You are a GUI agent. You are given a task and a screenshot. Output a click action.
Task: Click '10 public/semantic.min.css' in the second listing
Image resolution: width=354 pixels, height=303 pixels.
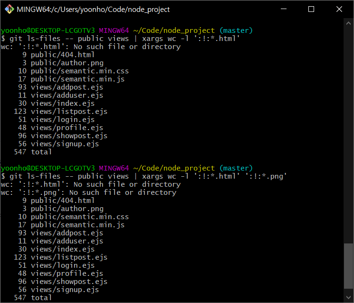click(x=73, y=217)
